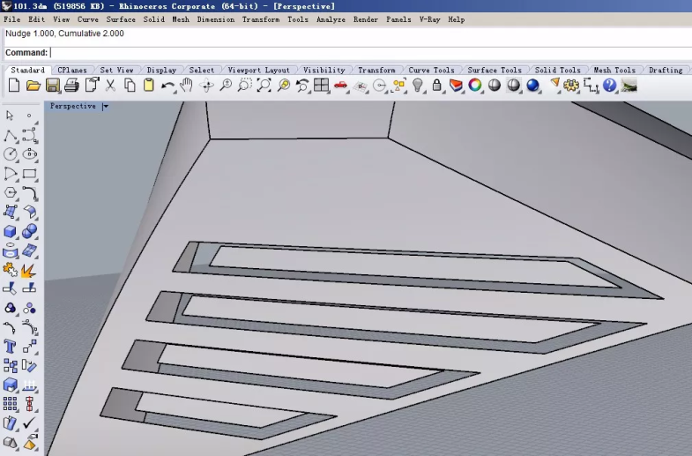Click the Print icon
The image size is (692, 456).
tap(71, 86)
